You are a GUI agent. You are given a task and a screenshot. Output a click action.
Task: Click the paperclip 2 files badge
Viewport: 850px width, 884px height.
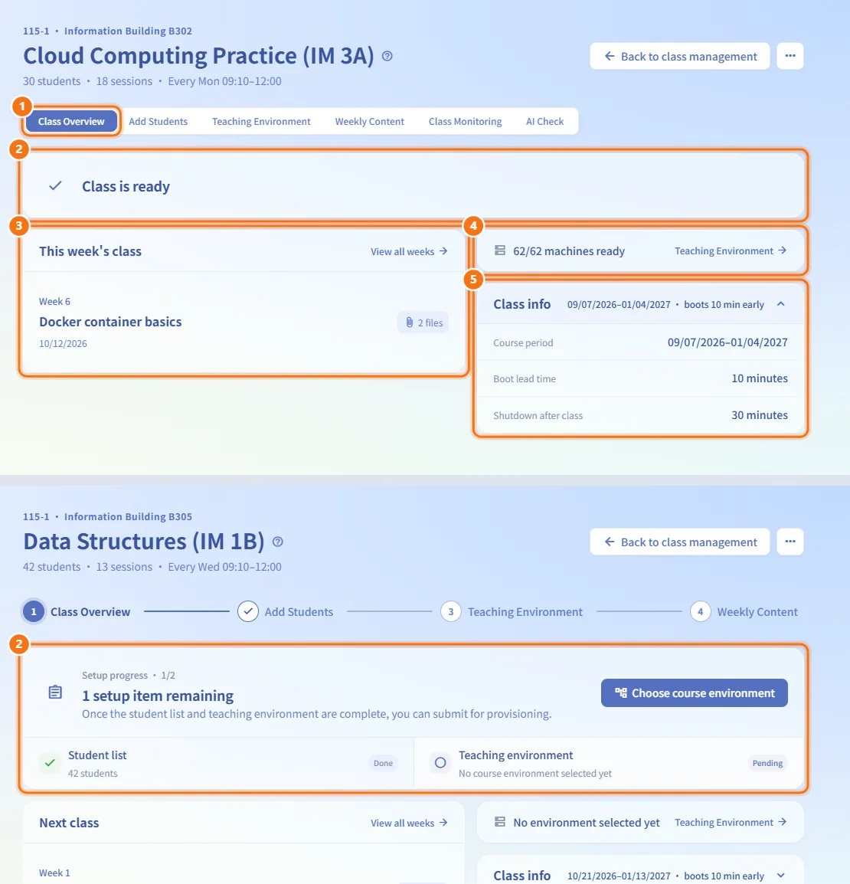(x=423, y=322)
